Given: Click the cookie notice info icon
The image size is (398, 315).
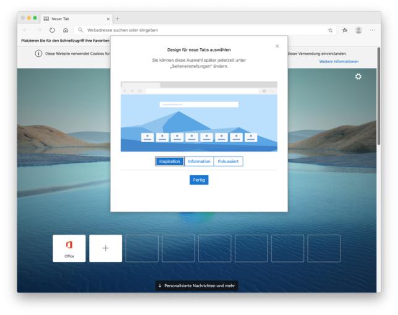Looking at the screenshot, I should [38, 54].
